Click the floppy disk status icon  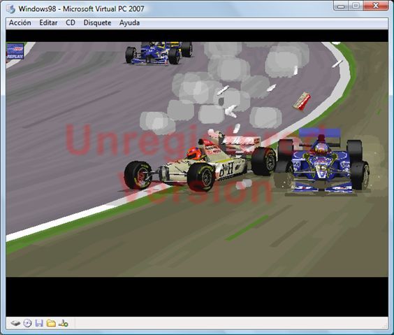tap(39, 323)
